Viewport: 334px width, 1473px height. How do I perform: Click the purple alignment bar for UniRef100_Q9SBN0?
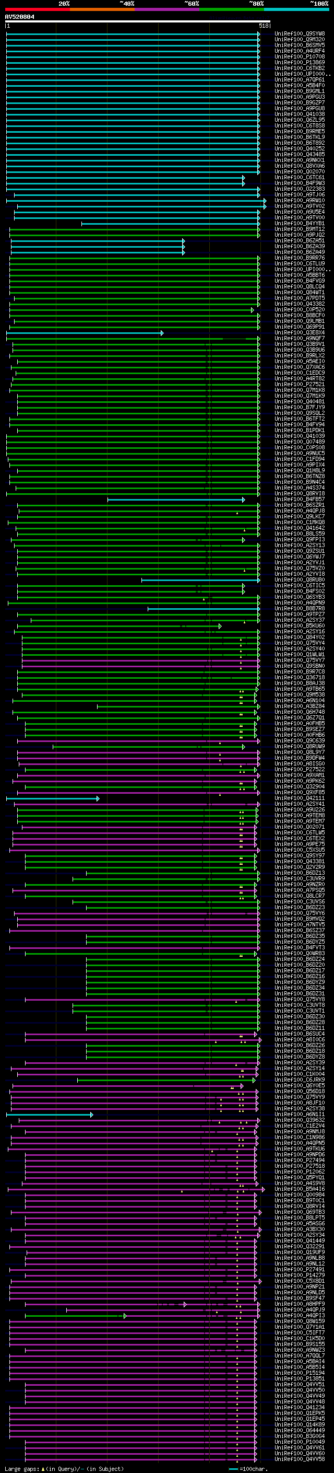(x=140, y=666)
